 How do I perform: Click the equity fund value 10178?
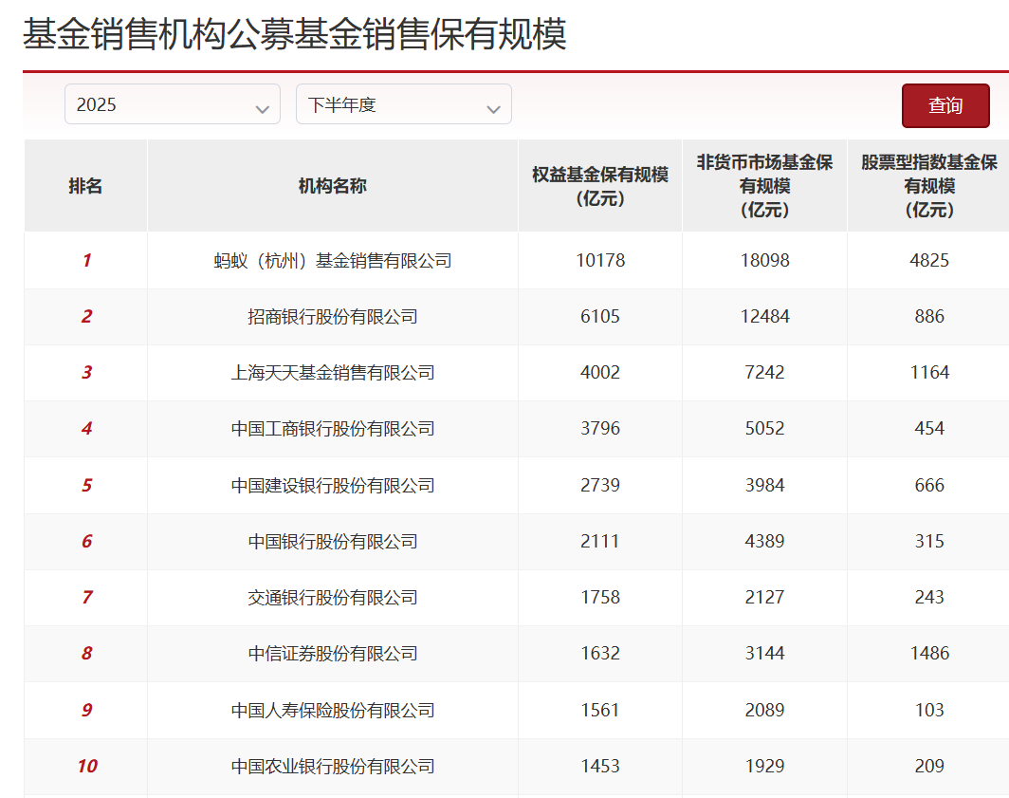(599, 260)
